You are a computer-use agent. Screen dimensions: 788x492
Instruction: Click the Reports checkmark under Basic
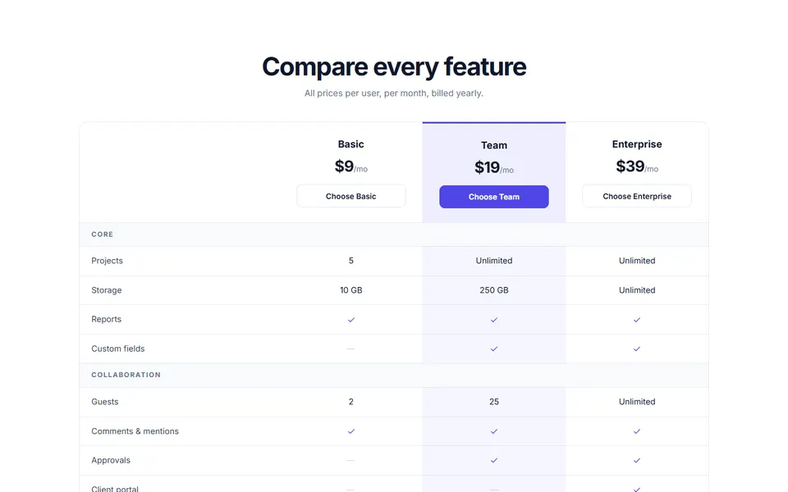pos(350,320)
